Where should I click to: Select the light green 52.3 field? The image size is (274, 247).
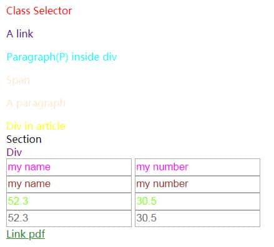[x=69, y=201]
